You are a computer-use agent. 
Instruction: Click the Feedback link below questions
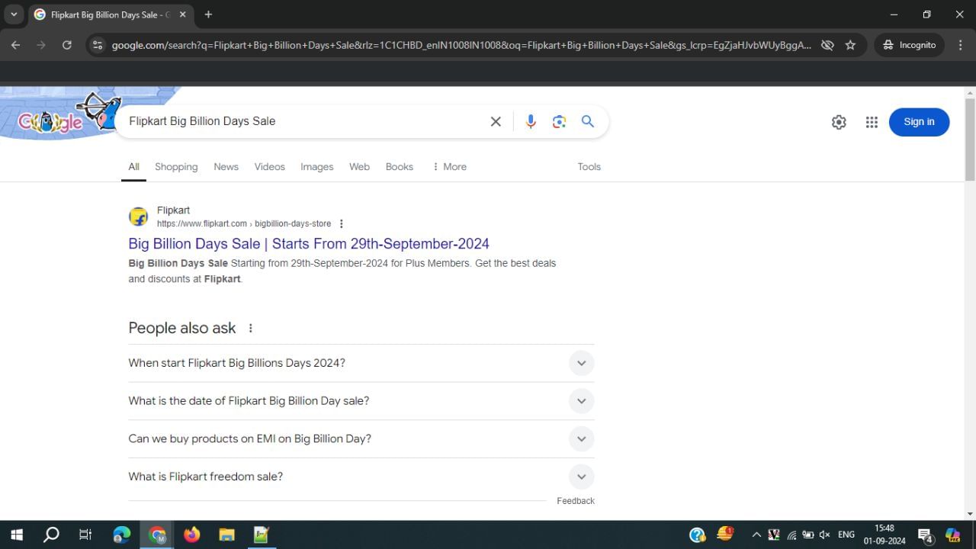click(576, 501)
